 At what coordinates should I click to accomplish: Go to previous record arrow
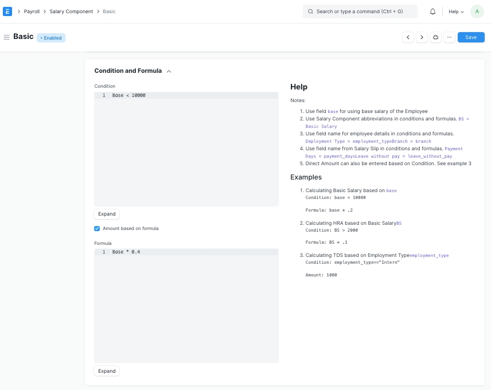(408, 37)
